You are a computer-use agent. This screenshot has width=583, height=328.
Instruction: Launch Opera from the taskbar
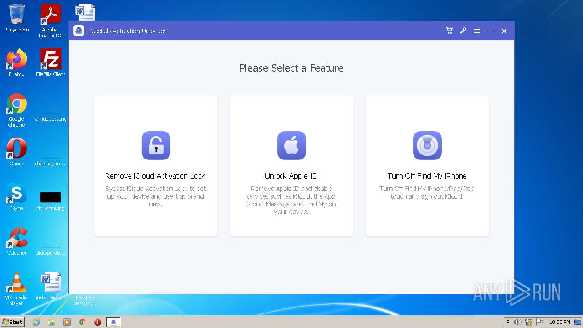(97, 322)
